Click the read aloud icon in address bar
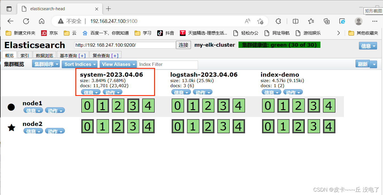The image size is (383, 195). point(247,21)
